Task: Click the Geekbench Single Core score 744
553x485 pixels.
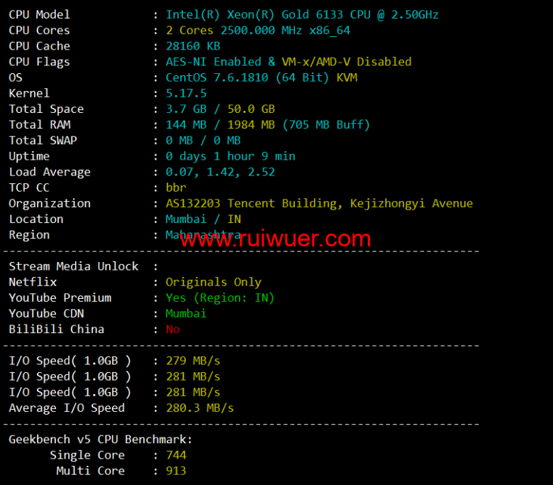Action: (x=176, y=455)
